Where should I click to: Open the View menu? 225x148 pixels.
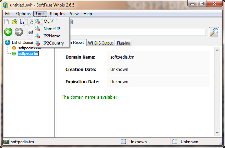tap(74, 14)
